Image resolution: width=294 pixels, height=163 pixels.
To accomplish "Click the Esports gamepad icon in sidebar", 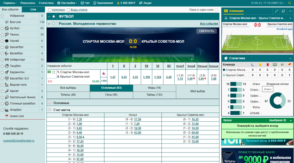I will [x=7, y=60].
